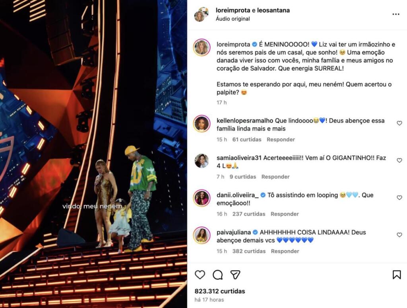
Task: Reply to kellenlopesramalho's comment
Action: [281, 140]
